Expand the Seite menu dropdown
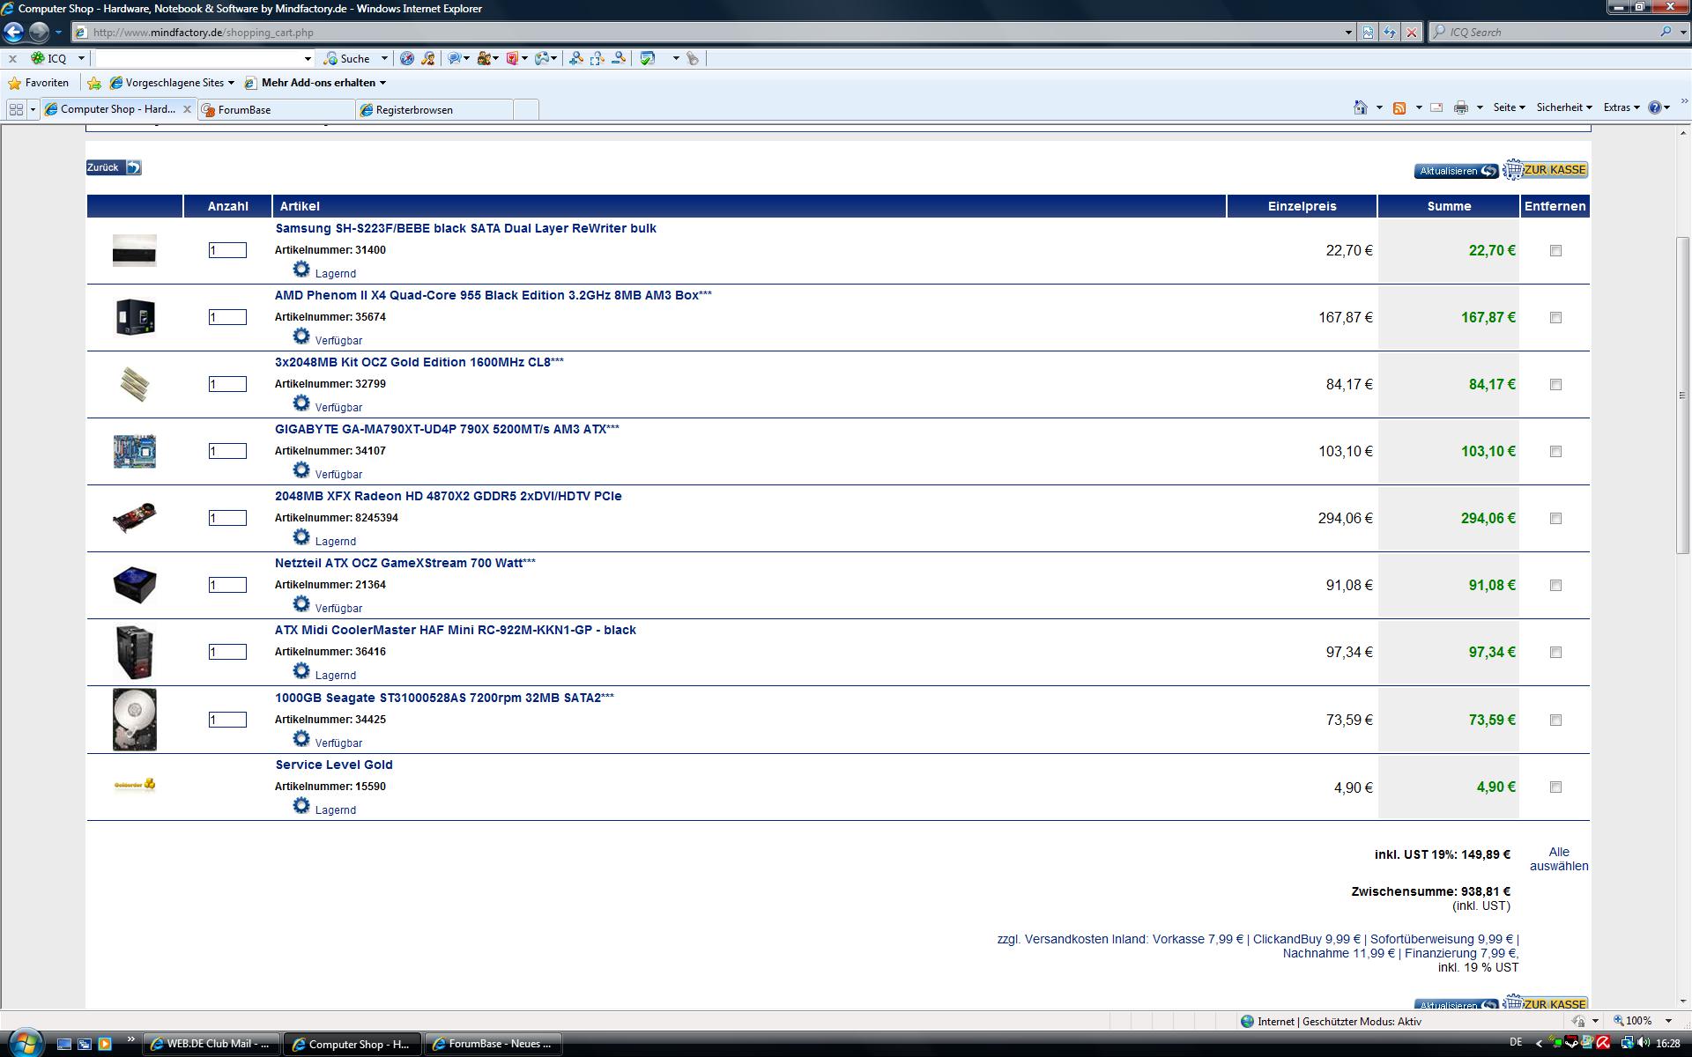Viewport: 1692px width, 1057px height. tap(1509, 107)
